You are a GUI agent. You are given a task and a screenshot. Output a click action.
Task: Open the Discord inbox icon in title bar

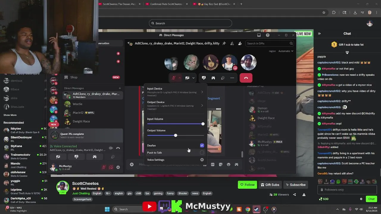point(259,35)
